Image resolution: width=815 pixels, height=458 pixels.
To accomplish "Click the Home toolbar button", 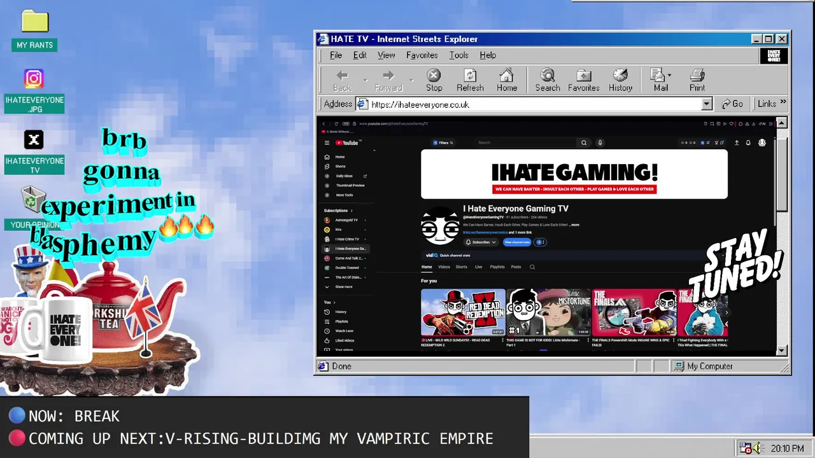I will click(x=507, y=80).
